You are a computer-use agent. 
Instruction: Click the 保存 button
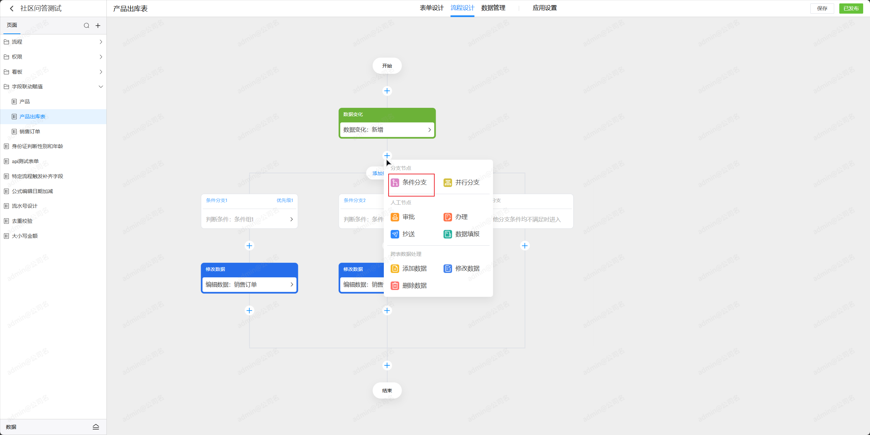[822, 9]
